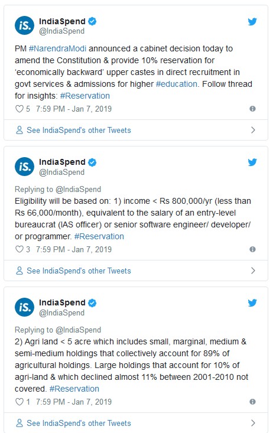Like the first tweet with heart icon
Viewport: 273px width, 433px height.
coord(19,109)
